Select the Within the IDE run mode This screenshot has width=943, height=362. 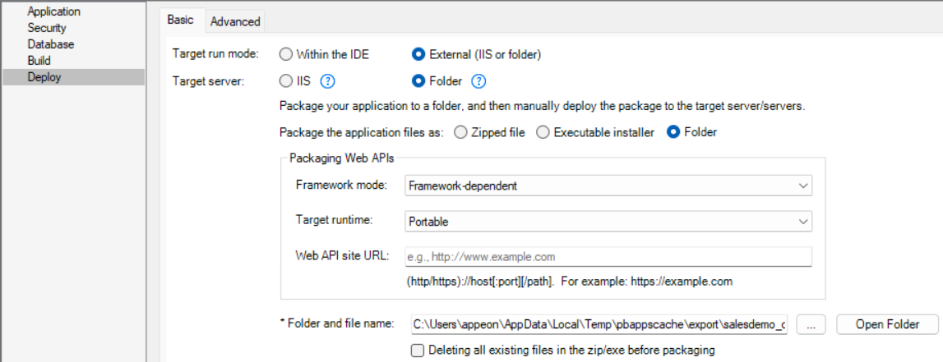point(286,54)
